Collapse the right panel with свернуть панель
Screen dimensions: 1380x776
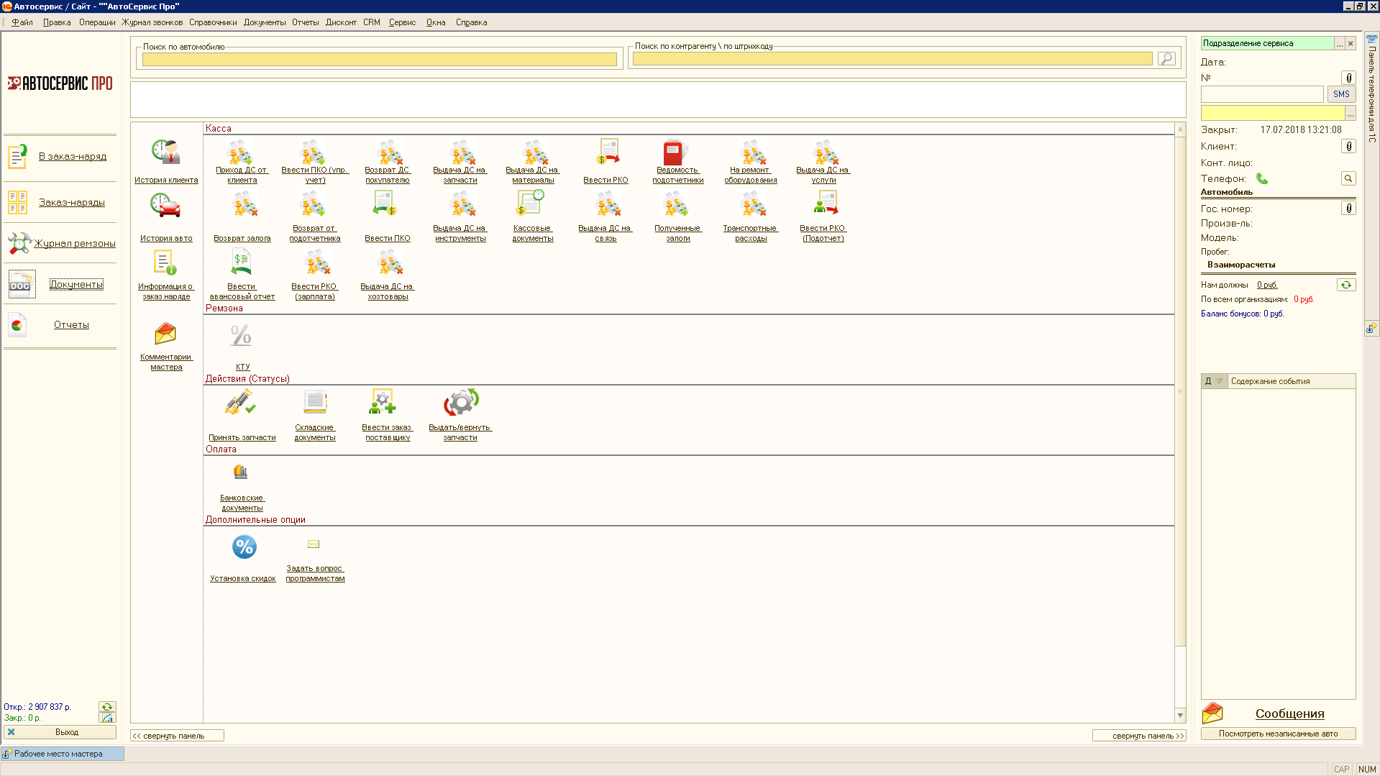point(1138,736)
